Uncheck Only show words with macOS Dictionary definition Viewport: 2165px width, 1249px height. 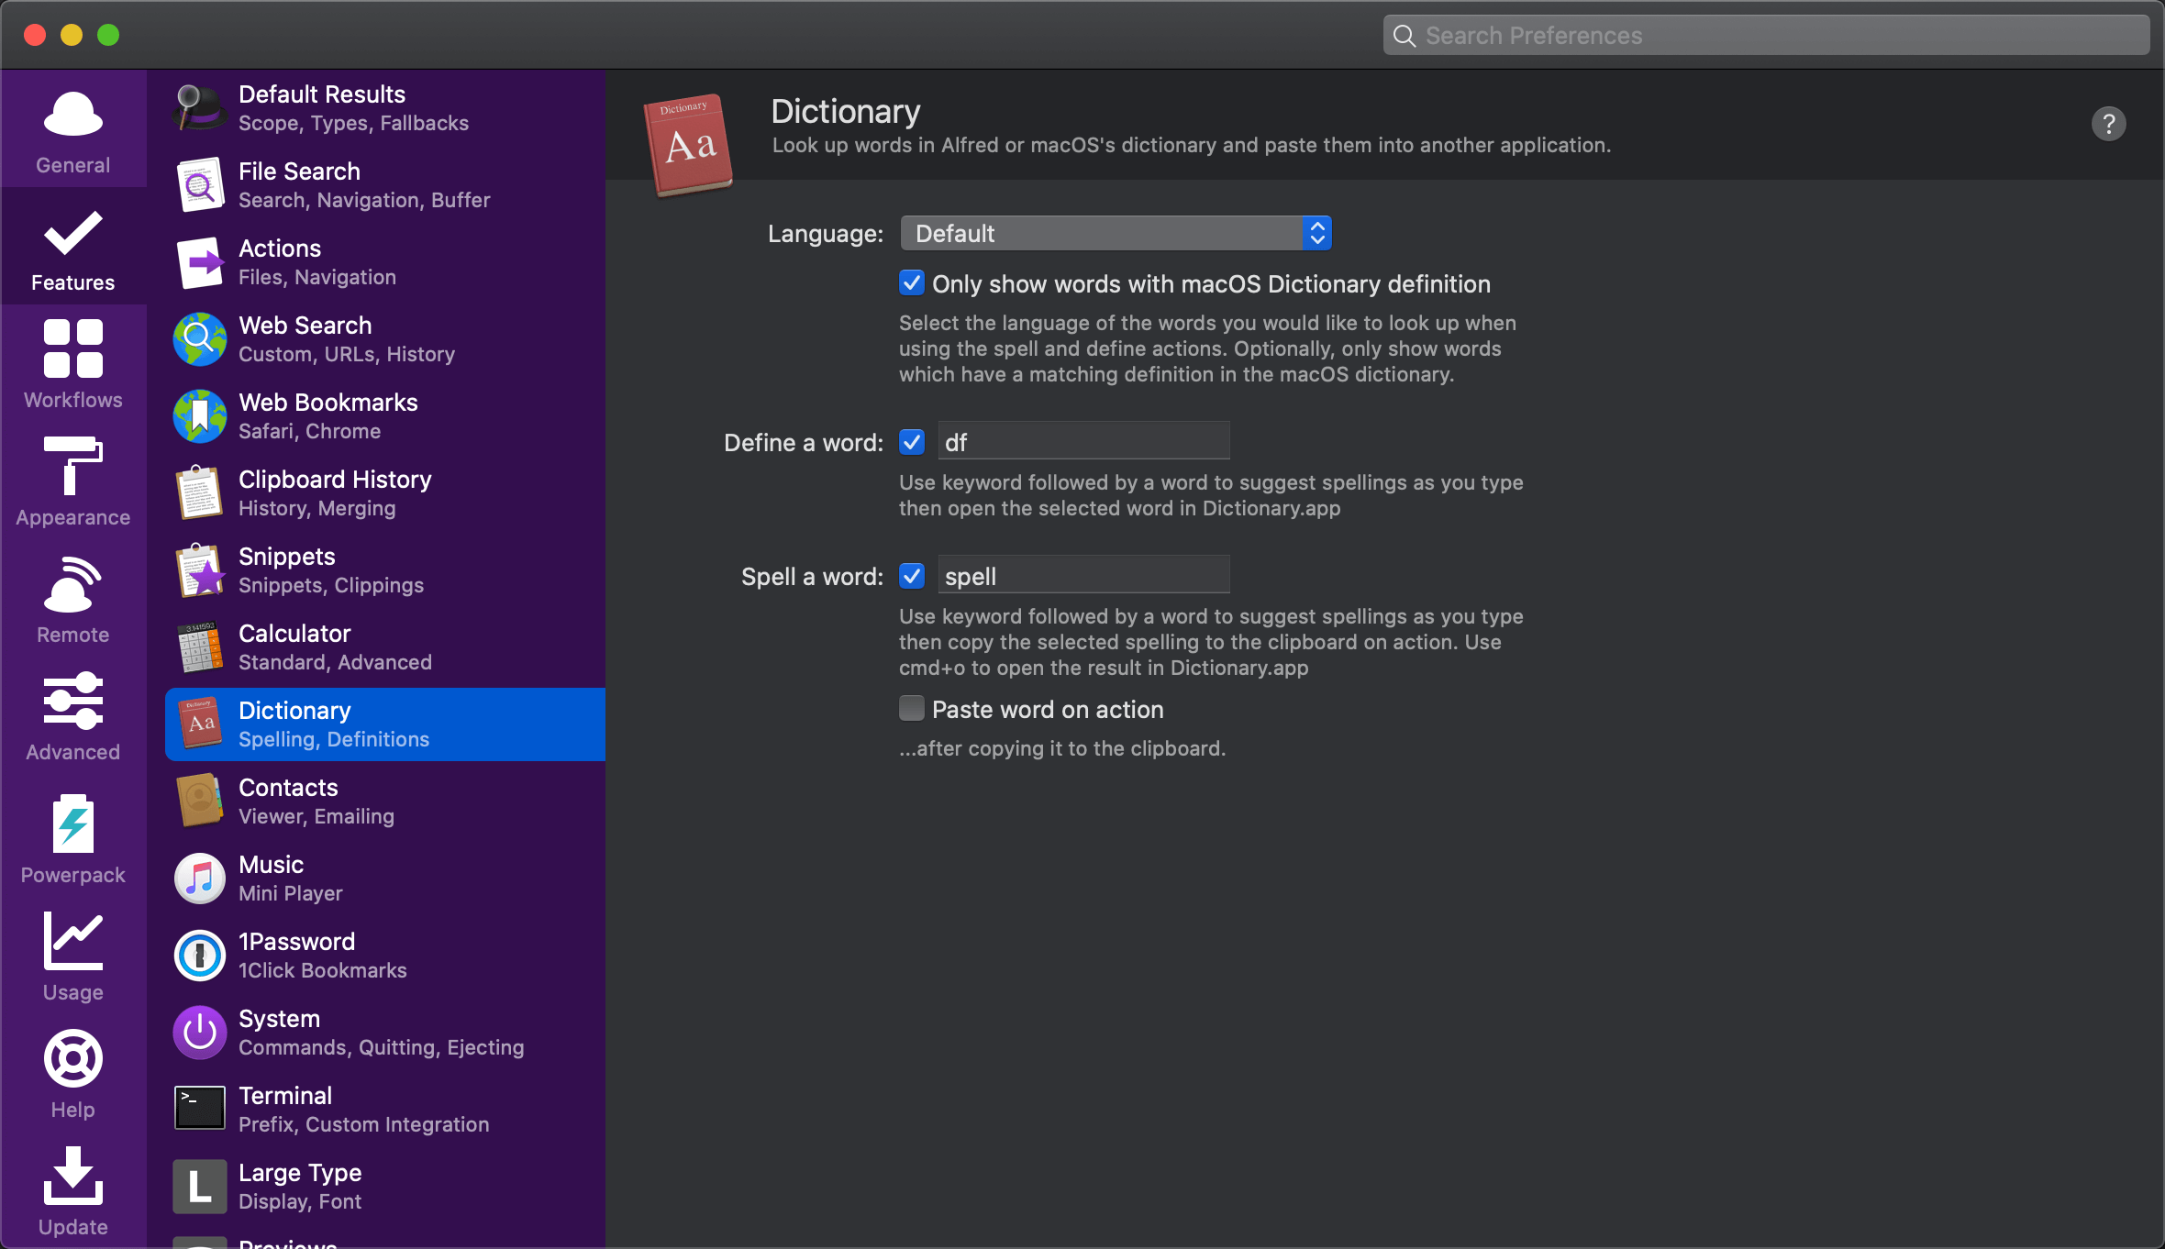911,282
